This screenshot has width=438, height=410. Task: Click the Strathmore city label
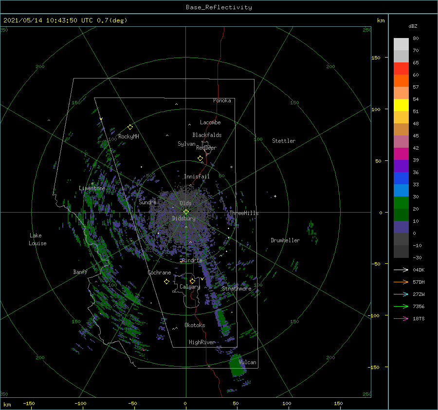click(x=237, y=289)
